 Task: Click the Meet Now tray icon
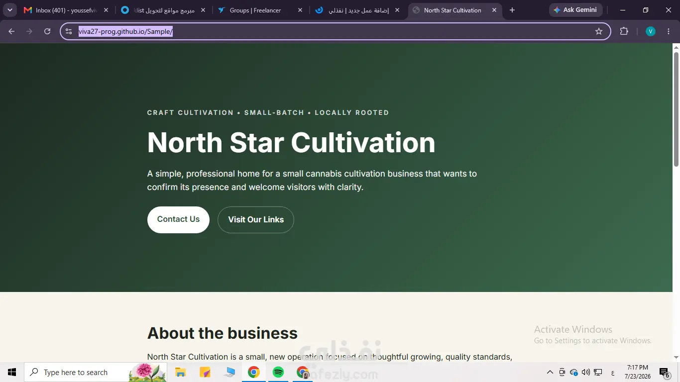click(562, 372)
